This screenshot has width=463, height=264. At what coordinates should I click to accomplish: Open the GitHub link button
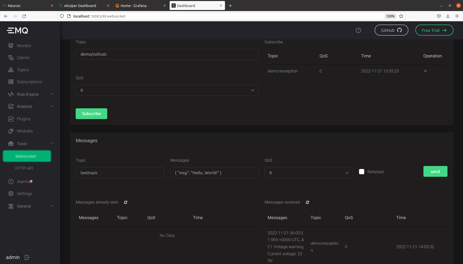(391, 30)
